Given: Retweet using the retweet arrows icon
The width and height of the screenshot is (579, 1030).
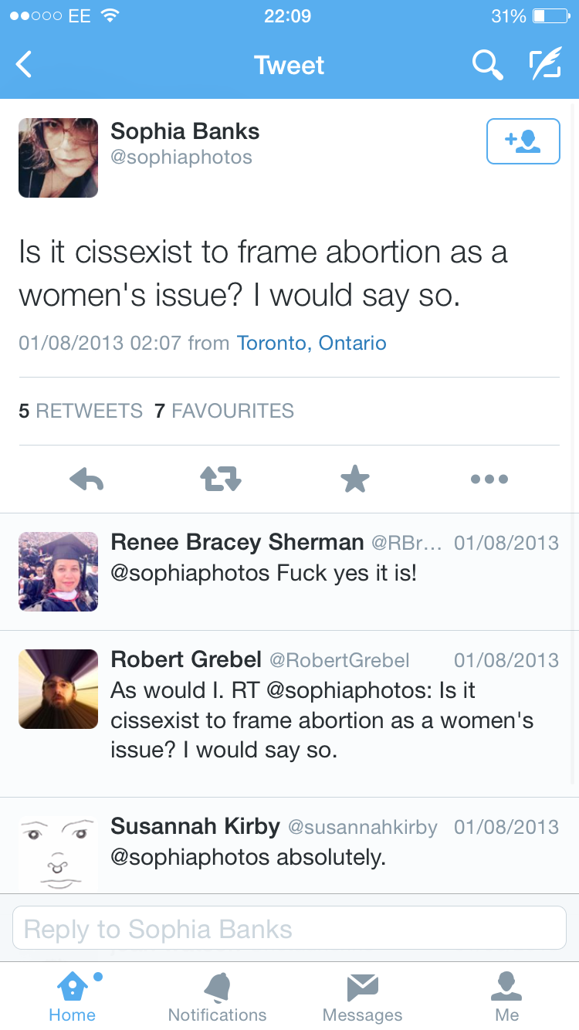Looking at the screenshot, I should 221,479.
